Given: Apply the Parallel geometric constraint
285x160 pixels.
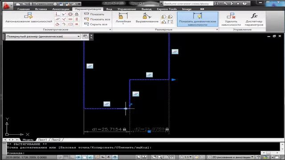Looking at the screenshot, I should (x=57, y=19).
